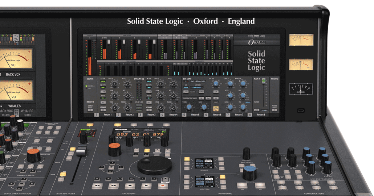Open the LF Ratio value selector

103,98
